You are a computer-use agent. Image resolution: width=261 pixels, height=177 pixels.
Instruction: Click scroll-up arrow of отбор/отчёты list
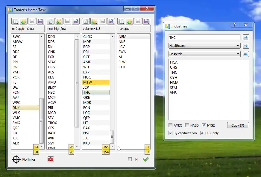(x=42, y=36)
